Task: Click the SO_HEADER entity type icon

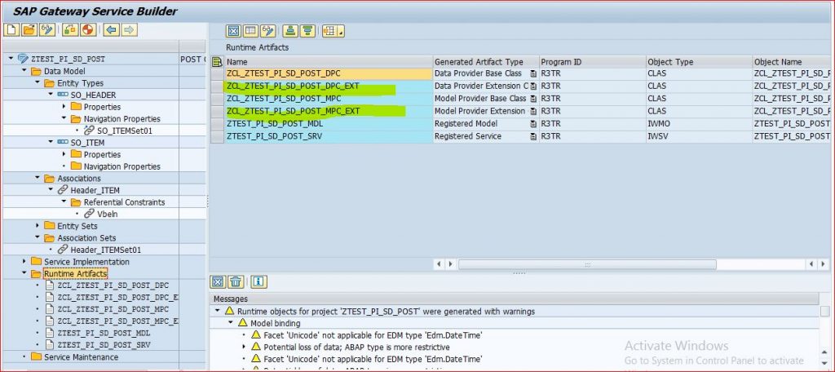Action: (x=63, y=95)
